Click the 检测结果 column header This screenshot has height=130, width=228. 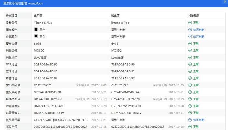tap(194, 16)
